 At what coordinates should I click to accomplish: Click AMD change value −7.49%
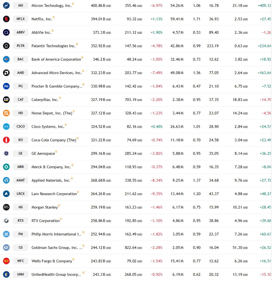point(156,73)
